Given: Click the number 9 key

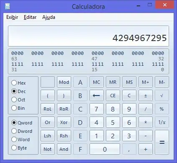Looking at the screenshot, I should click(x=129, y=109).
